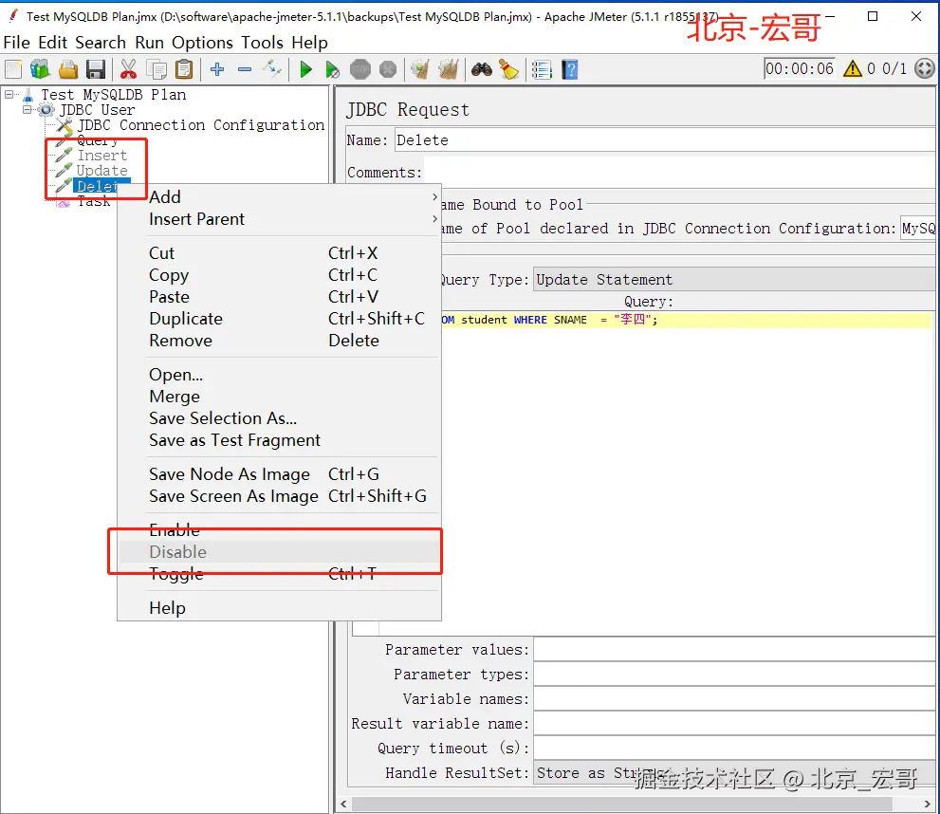Open Help with blue question icon

click(569, 69)
